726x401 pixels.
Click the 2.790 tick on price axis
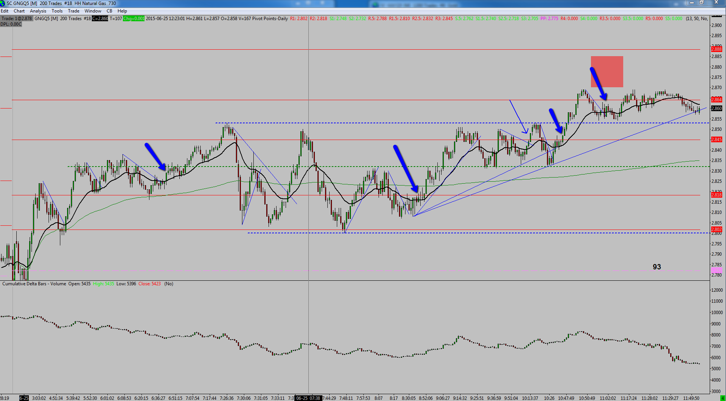coord(717,254)
